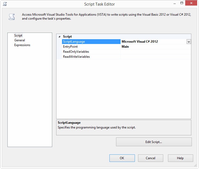Screen dimensions: 199x169
Task: Click the Script Task icon in title bar
Action: click(5, 4)
